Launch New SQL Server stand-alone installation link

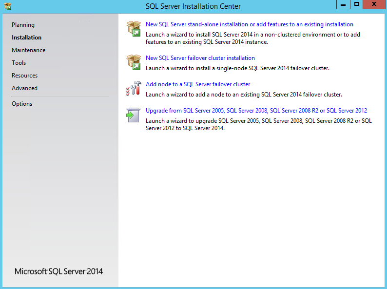point(249,24)
